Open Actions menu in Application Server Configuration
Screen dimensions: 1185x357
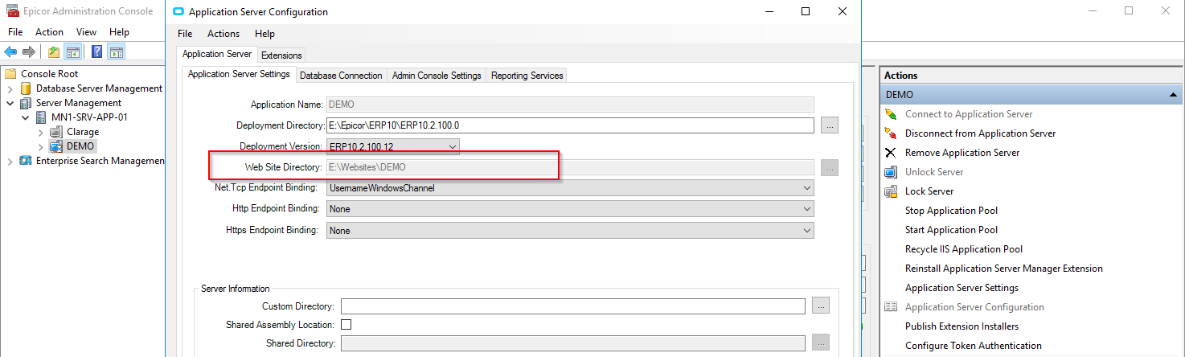[x=223, y=34]
